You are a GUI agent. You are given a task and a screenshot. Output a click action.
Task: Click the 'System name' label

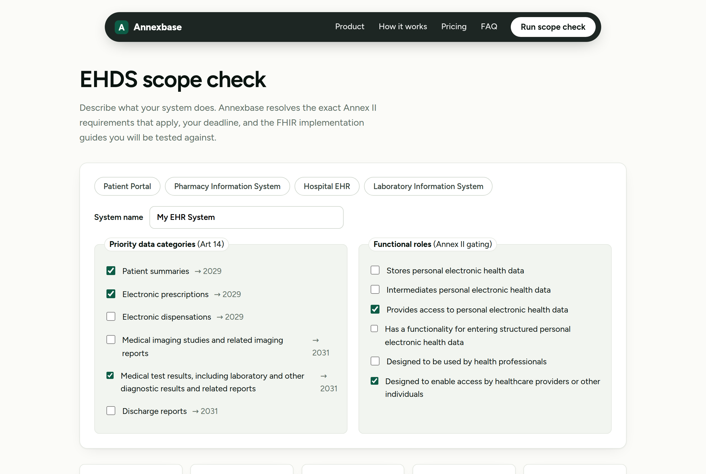[x=119, y=217]
